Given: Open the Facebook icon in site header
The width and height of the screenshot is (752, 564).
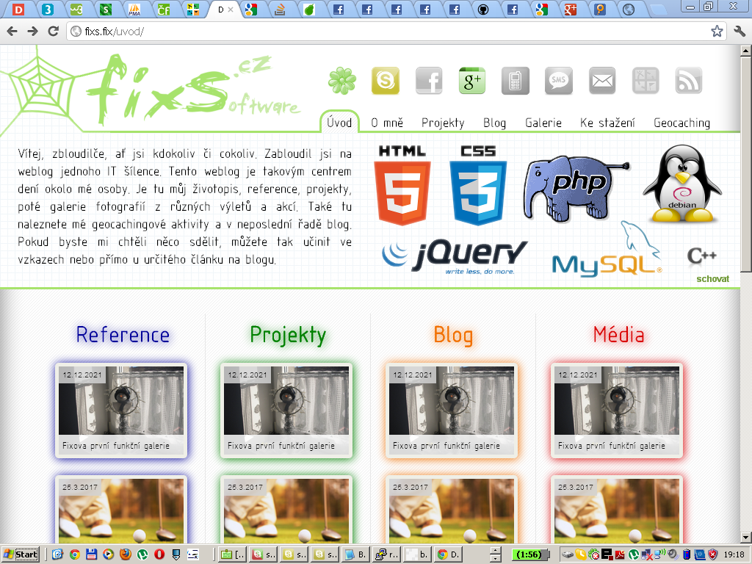Looking at the screenshot, I should (429, 80).
